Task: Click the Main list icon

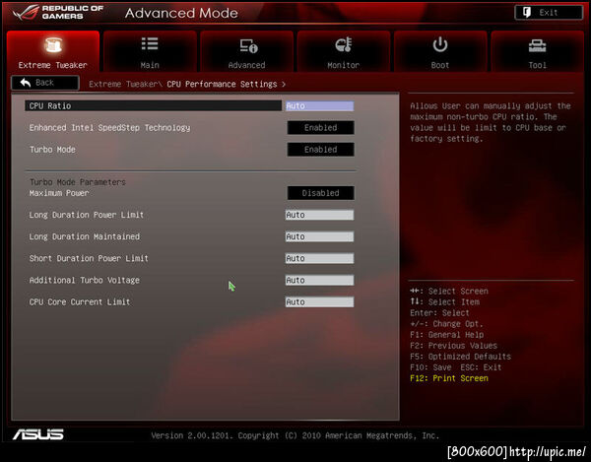Action: point(150,43)
